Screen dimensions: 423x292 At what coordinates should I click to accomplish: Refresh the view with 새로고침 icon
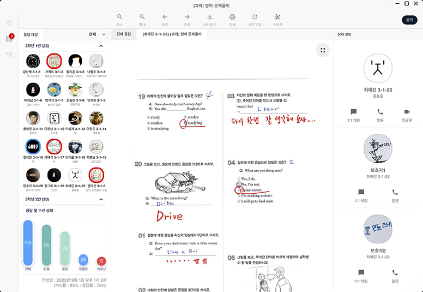(x=255, y=17)
